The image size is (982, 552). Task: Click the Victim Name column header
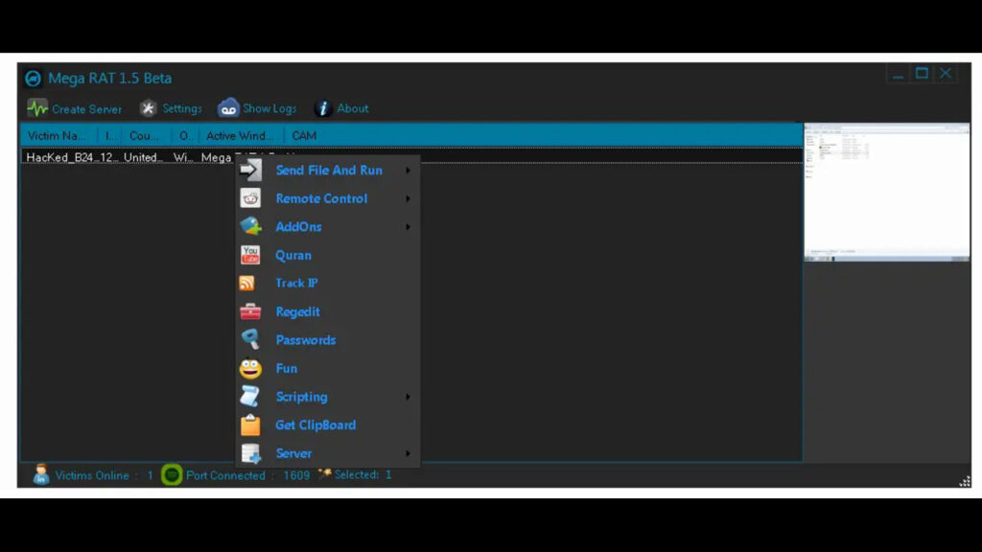pyautogui.click(x=58, y=136)
